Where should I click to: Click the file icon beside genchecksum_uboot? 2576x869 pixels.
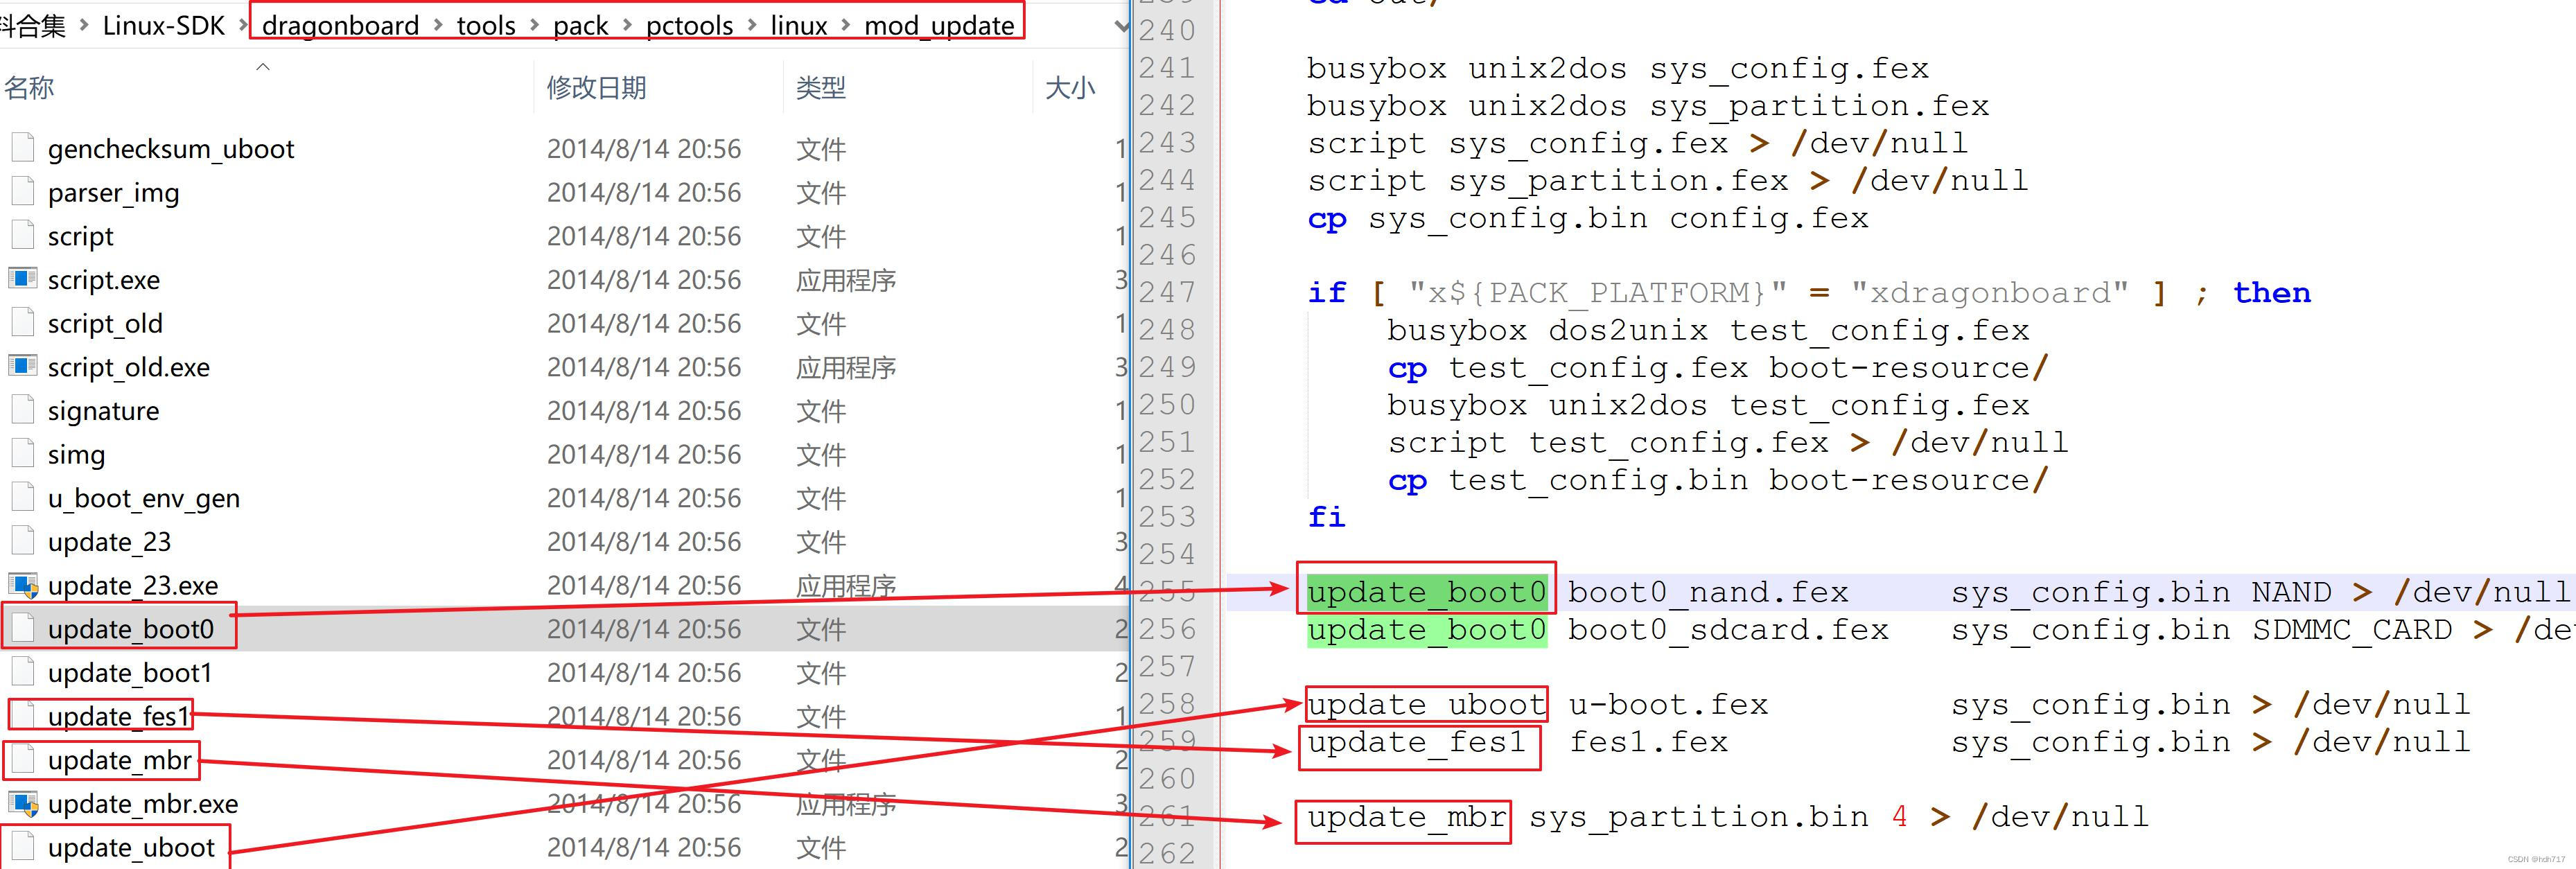22,148
